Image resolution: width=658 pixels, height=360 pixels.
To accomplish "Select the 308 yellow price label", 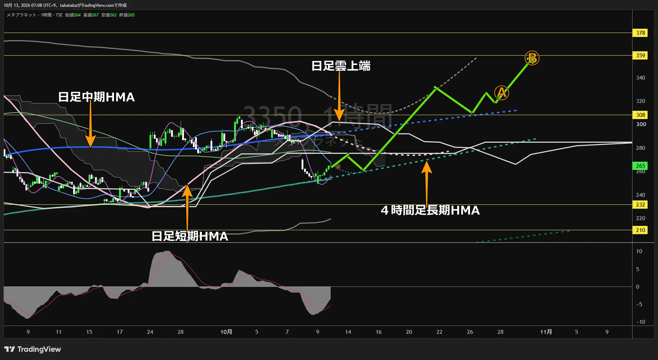I will click(x=640, y=115).
